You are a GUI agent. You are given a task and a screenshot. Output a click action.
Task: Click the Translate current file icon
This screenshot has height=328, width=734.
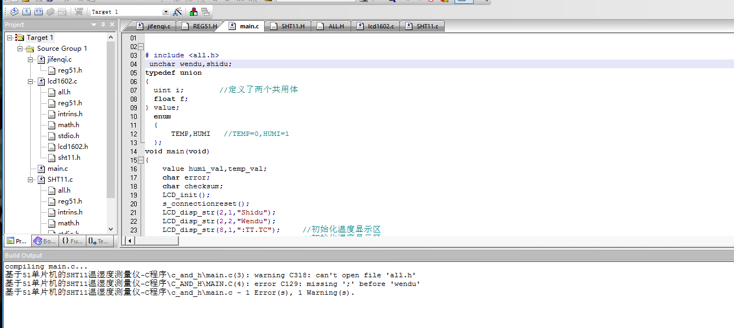coord(14,11)
